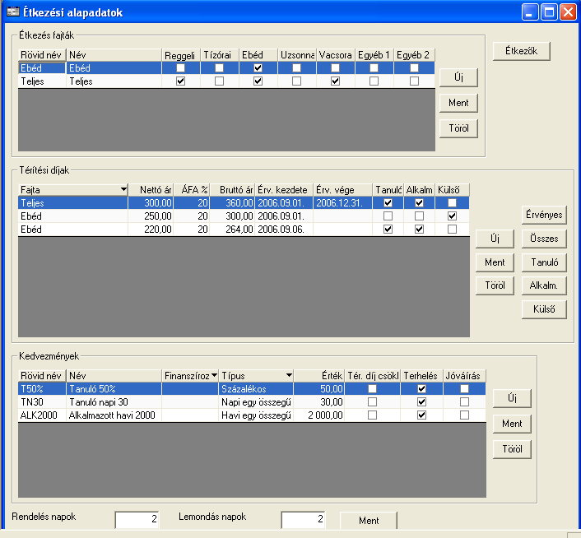Click Új in the Kedvezmények section
Screen dimensions: 581x538
512,398
